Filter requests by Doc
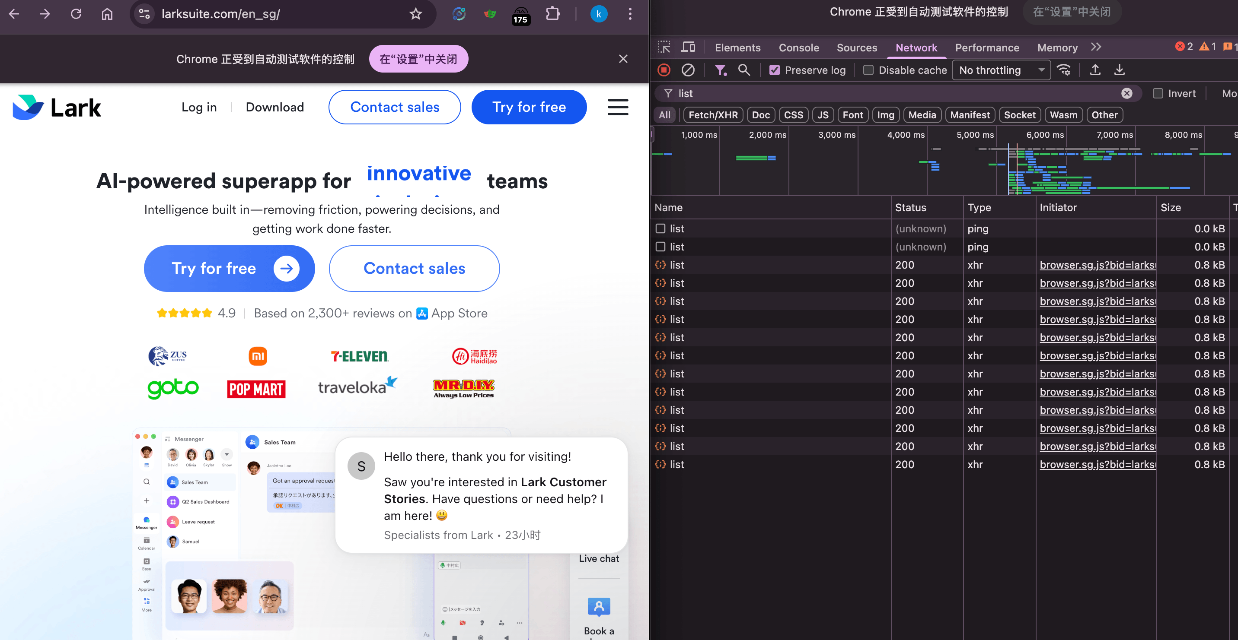The image size is (1238, 640). pos(761,115)
